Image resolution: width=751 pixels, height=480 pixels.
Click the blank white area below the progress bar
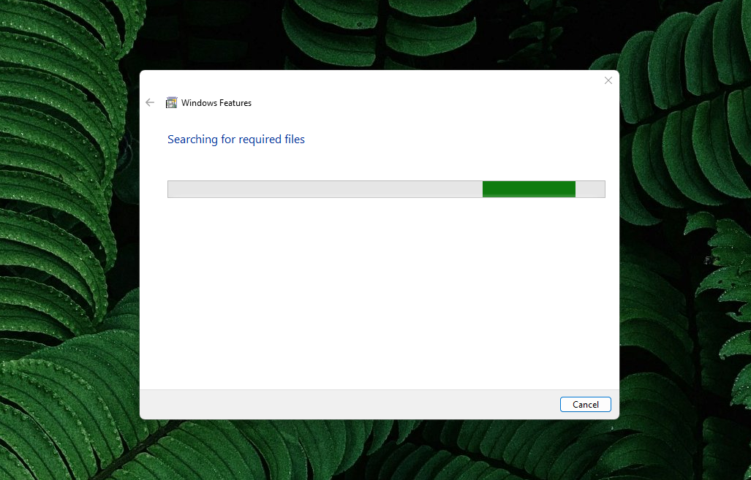tap(379, 292)
